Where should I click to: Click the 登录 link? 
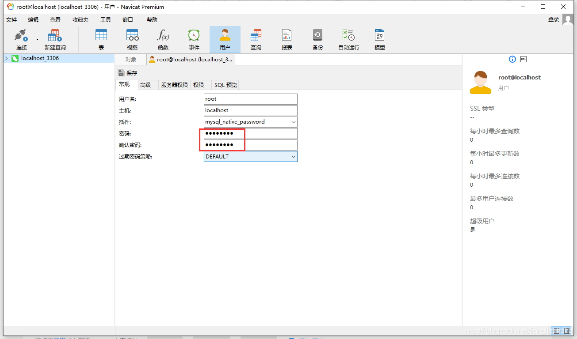[554, 19]
